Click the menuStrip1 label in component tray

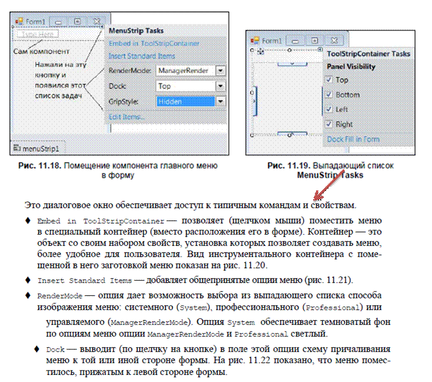41,149
